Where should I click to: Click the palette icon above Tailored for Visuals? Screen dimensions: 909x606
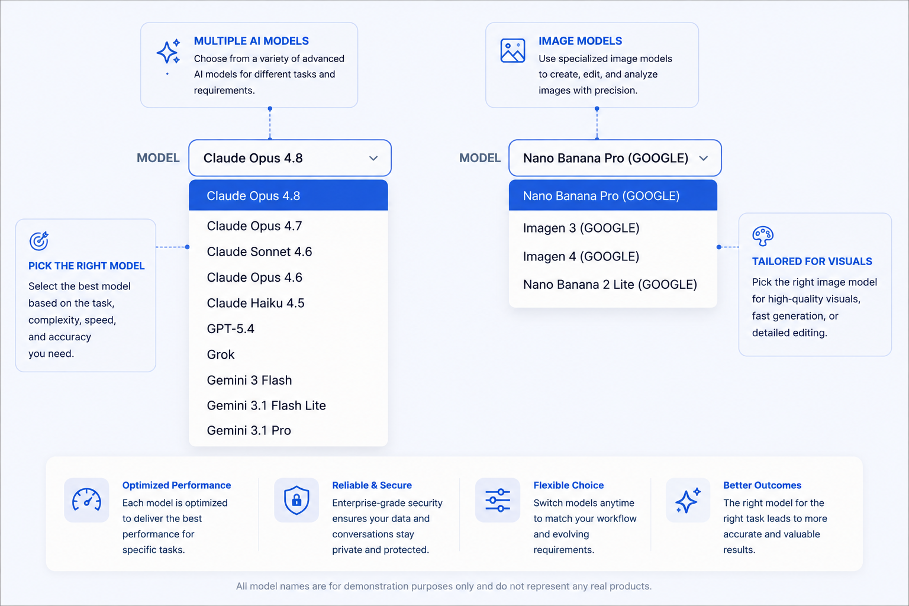pyautogui.click(x=763, y=236)
